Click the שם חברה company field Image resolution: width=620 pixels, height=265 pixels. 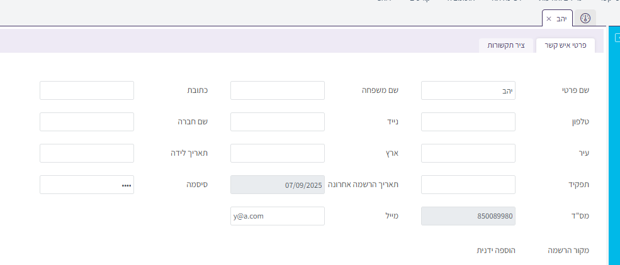[87, 122]
